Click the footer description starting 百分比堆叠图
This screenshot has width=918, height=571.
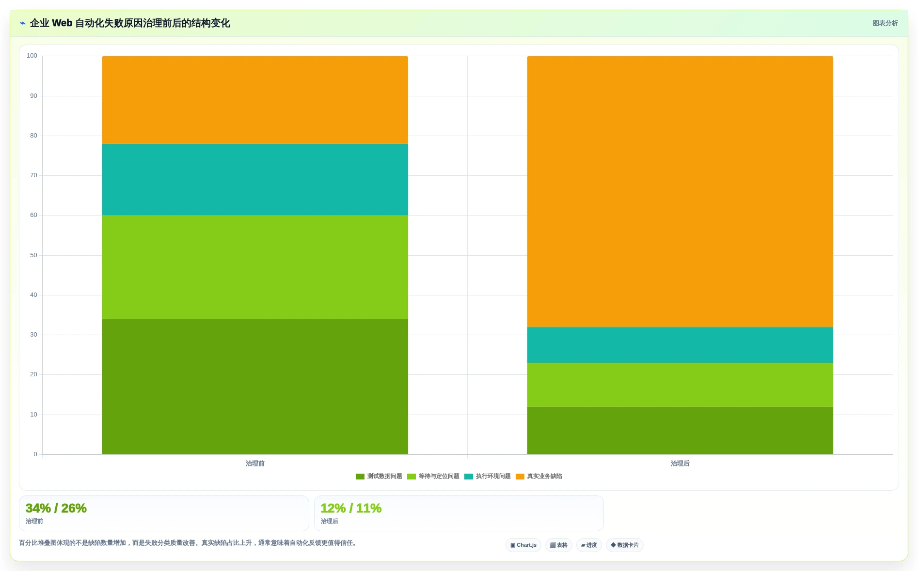click(x=189, y=543)
